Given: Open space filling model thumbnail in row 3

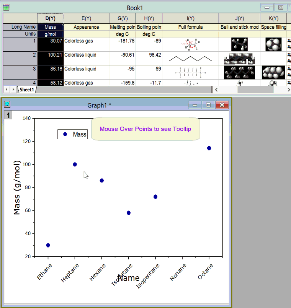Looking at the screenshot, I should click(x=273, y=72).
